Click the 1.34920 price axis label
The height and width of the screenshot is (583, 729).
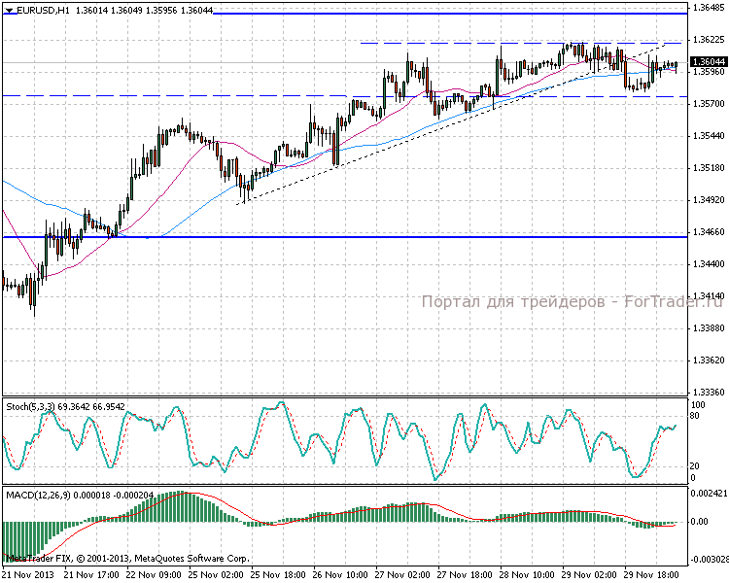(709, 200)
